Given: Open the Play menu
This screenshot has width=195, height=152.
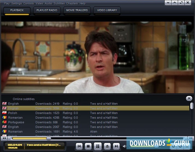Looking at the screenshot, I should coord(7,4).
